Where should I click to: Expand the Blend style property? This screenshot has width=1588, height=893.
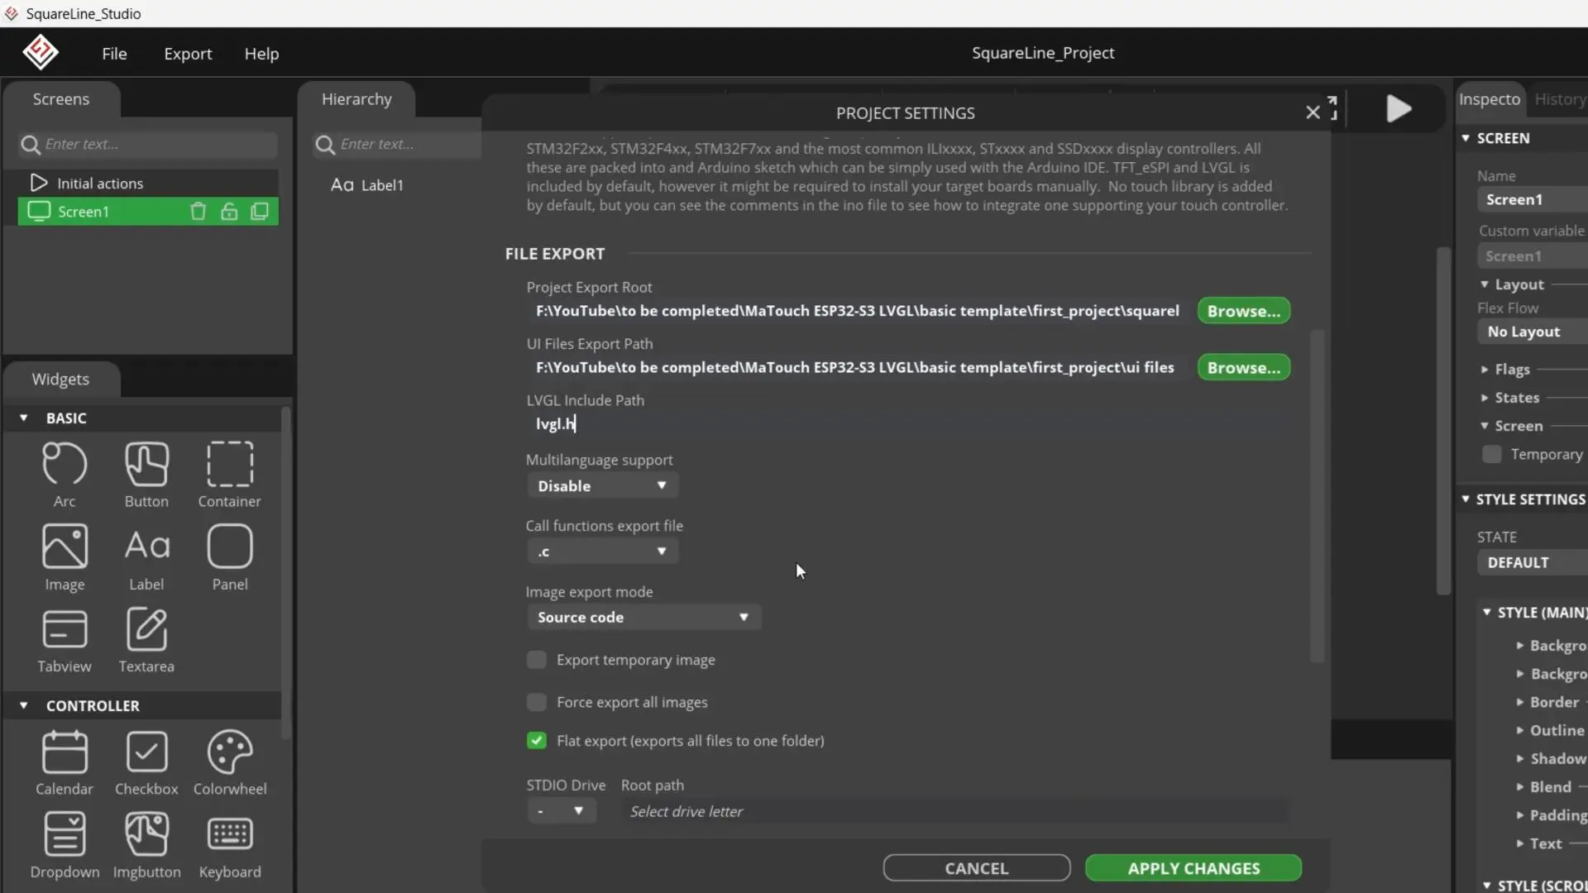(x=1519, y=787)
